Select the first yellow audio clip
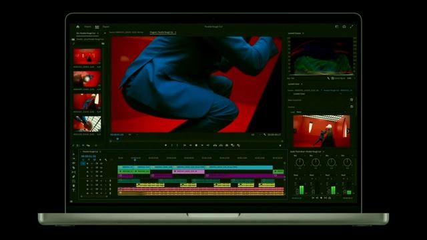The image size is (427, 240). coord(150,185)
